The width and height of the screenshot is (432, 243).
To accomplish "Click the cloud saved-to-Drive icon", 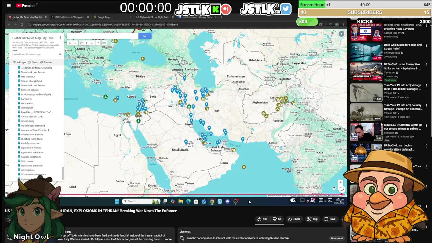I will tap(60, 54).
